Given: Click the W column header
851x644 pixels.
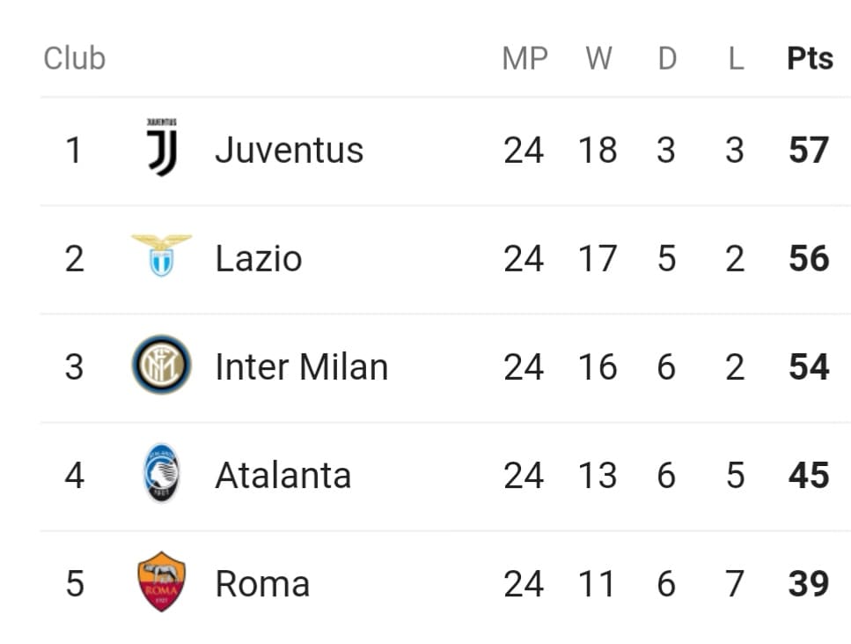Looking at the screenshot, I should 598,58.
